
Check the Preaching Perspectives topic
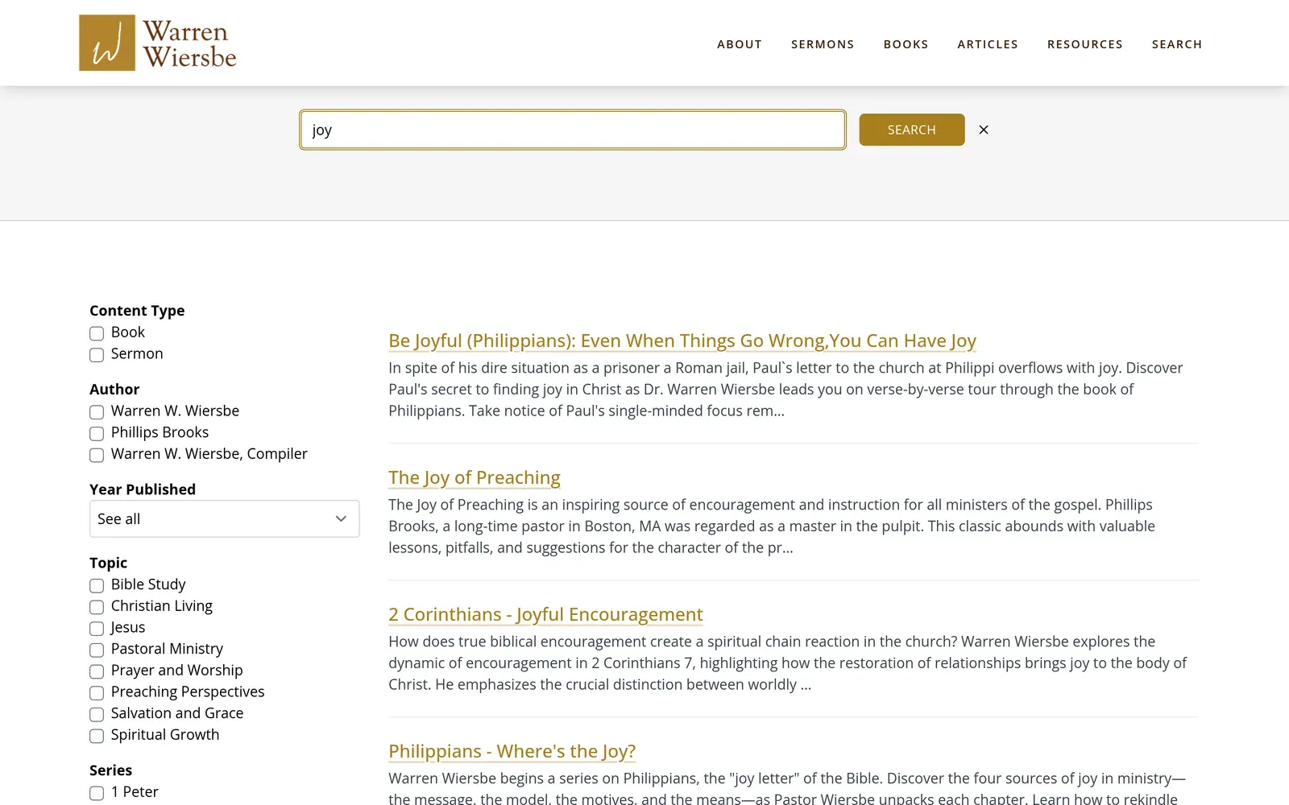tap(97, 693)
